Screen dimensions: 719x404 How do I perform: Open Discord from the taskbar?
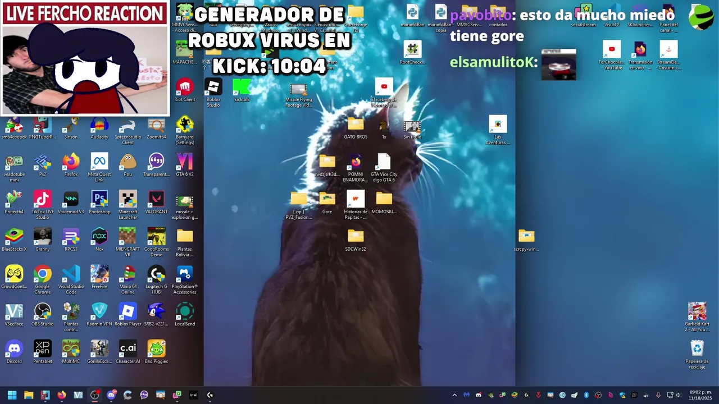(x=111, y=395)
